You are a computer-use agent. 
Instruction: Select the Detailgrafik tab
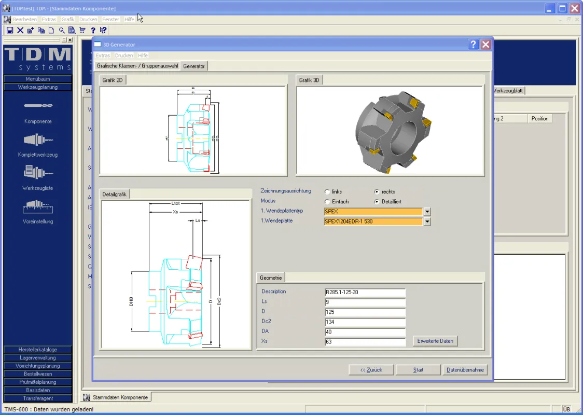click(x=115, y=194)
